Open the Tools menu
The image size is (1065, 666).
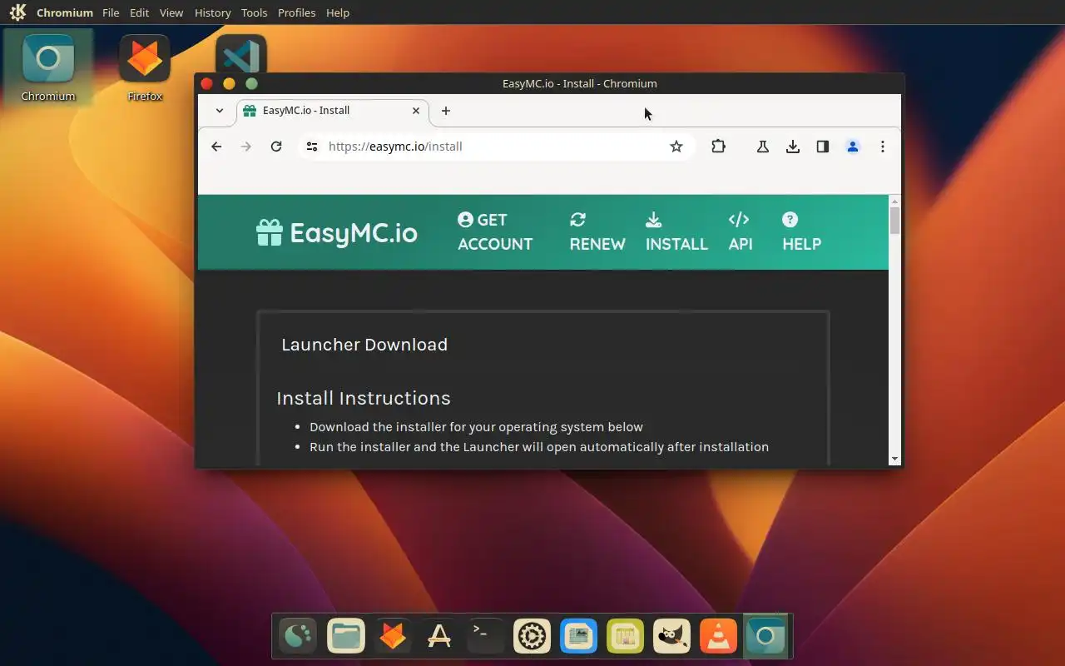[254, 12]
